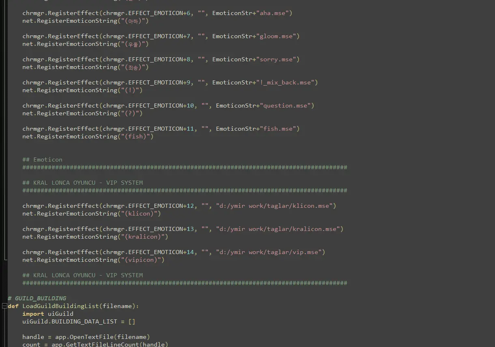Click the kralicon.mse file path string
Image resolution: width=495 pixels, height=347 pixels.
tap(280, 229)
